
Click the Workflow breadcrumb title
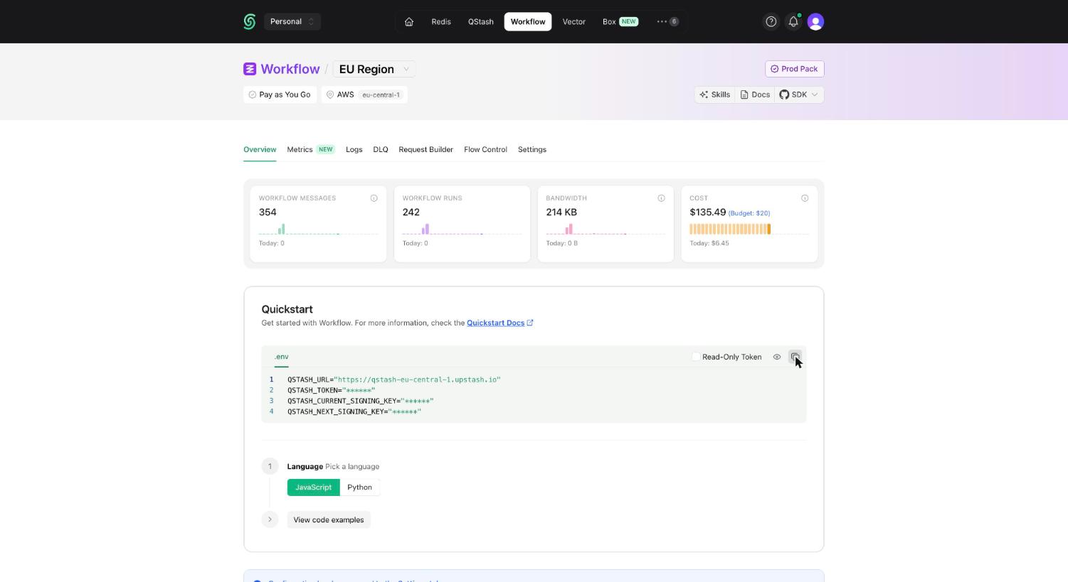pyautogui.click(x=290, y=69)
